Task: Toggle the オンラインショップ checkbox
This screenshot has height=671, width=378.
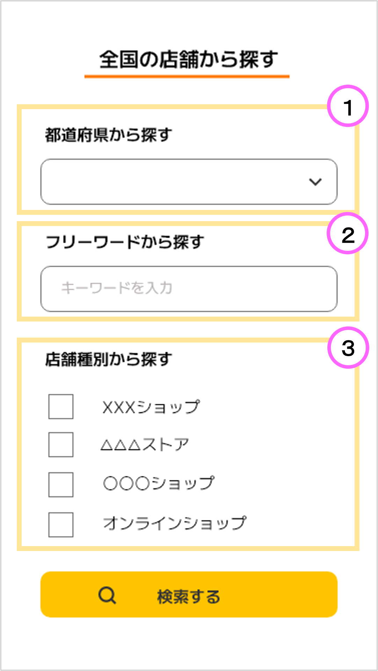Action: (x=61, y=524)
